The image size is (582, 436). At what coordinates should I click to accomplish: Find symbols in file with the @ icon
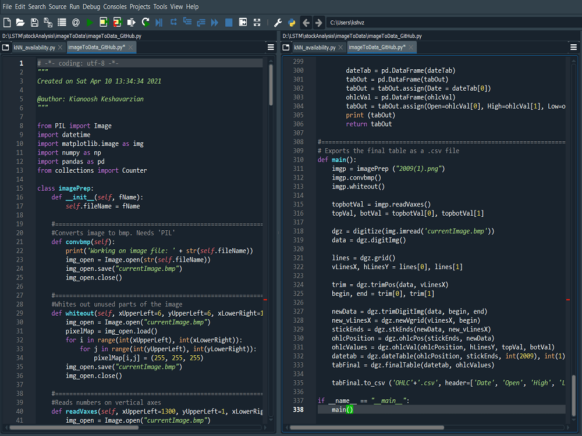(x=74, y=22)
